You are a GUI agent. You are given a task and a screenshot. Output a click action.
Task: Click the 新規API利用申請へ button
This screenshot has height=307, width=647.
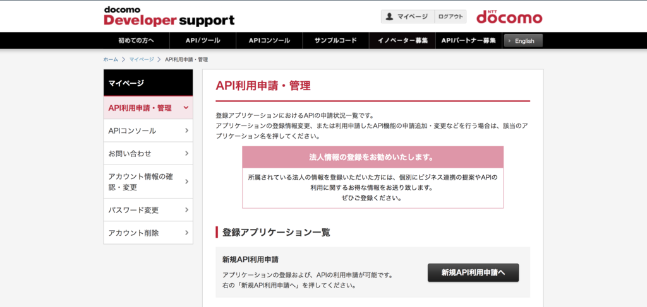click(x=473, y=272)
